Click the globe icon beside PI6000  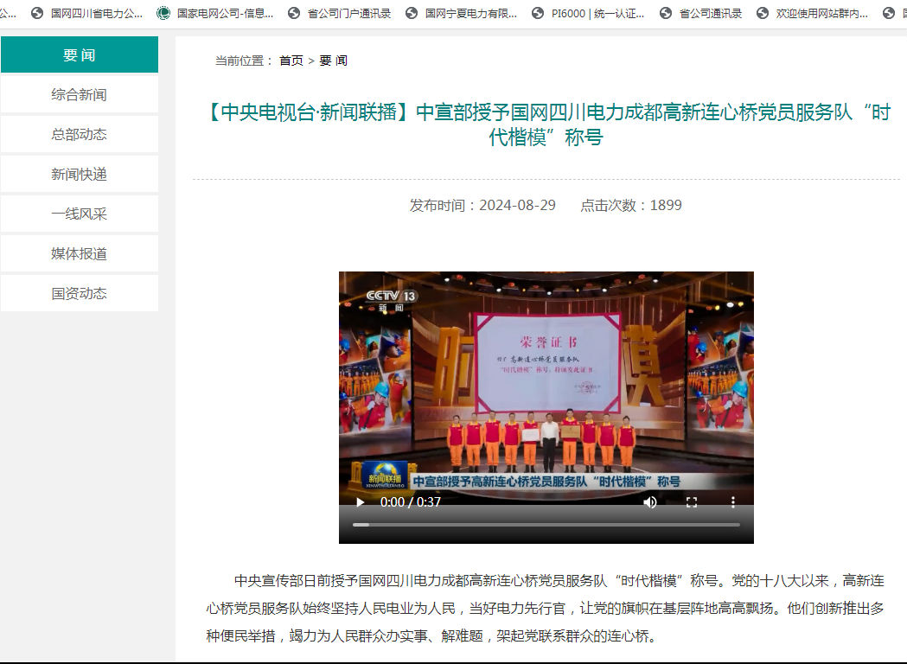(x=538, y=13)
